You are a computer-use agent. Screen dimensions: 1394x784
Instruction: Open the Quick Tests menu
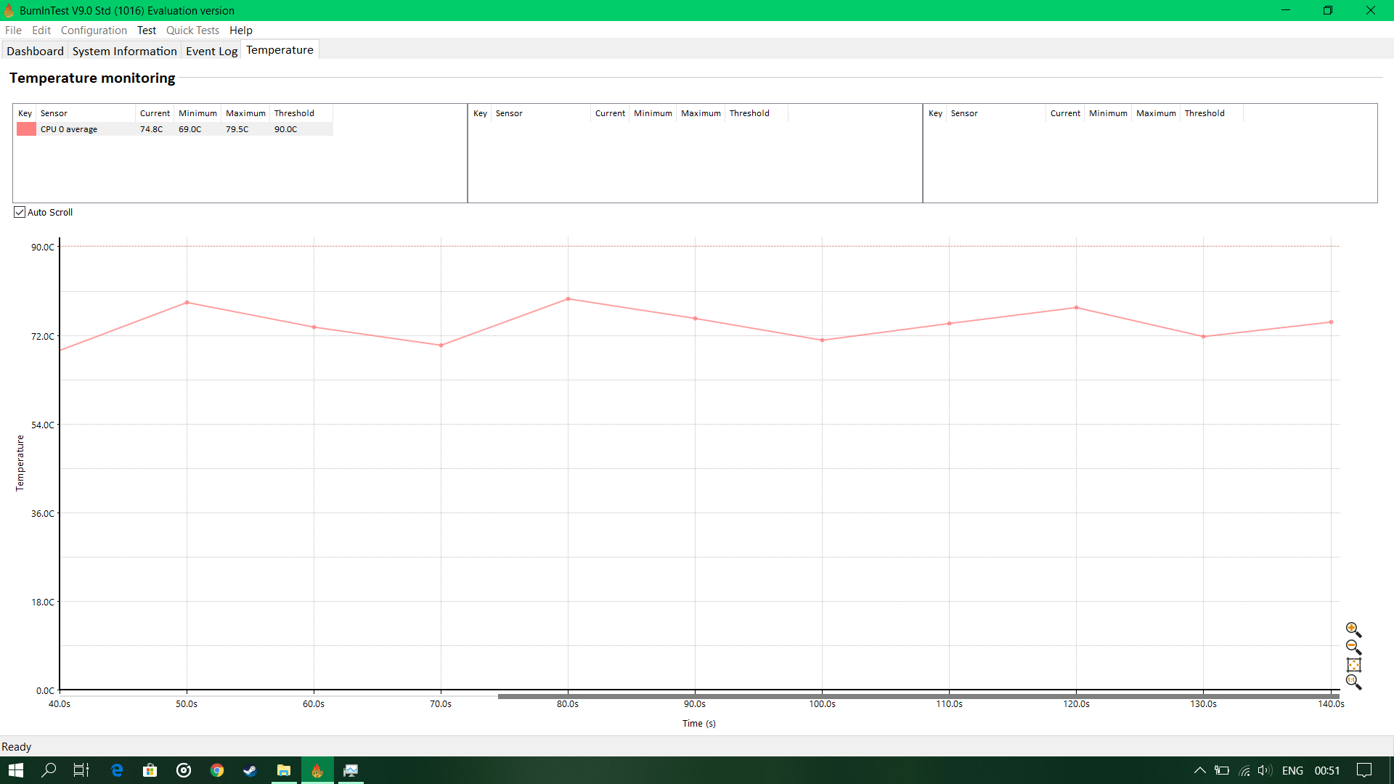(192, 30)
